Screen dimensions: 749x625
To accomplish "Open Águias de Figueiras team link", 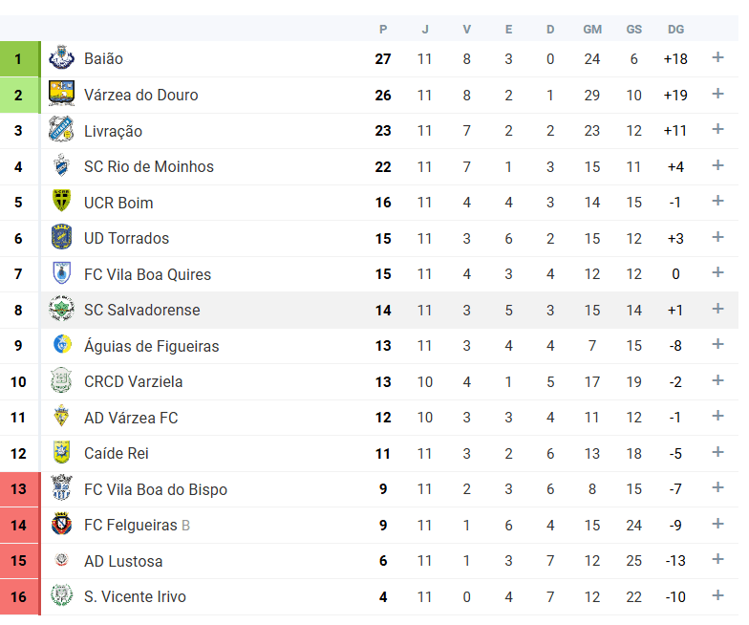I will click(151, 346).
